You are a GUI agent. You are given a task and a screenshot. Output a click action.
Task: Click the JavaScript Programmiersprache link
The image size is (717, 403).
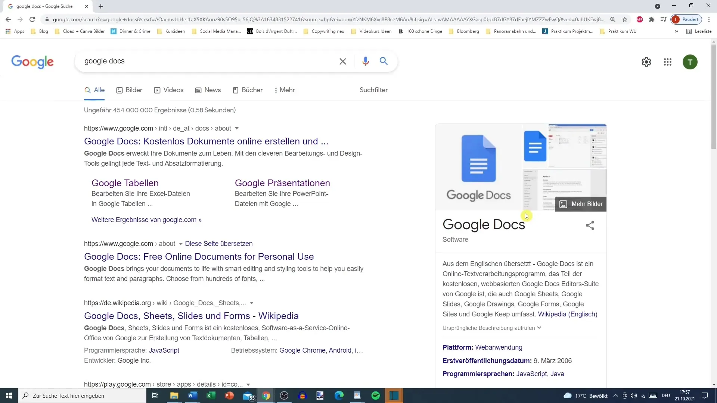click(x=164, y=350)
